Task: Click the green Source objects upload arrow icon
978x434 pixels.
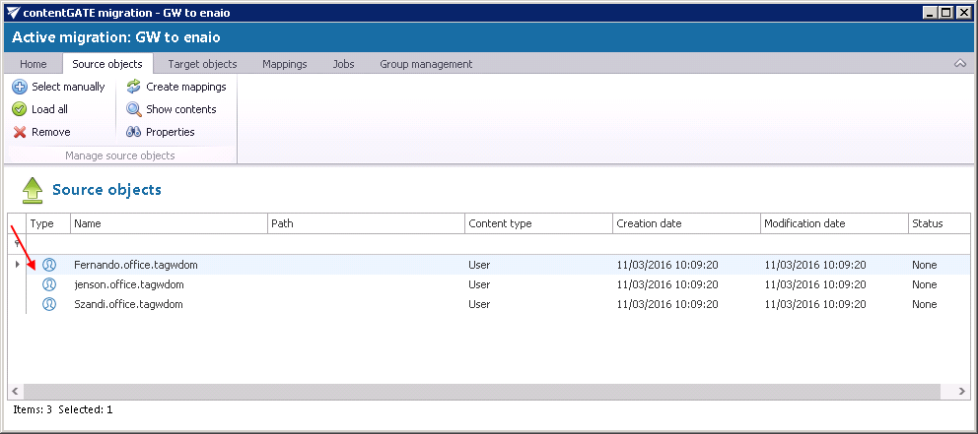Action: point(33,190)
